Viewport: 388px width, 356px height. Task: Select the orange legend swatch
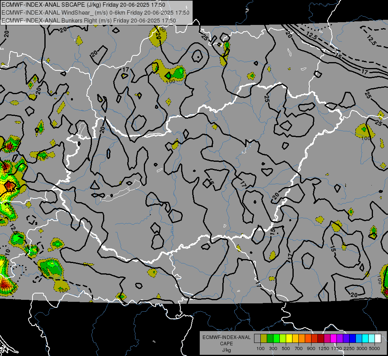[x=302, y=339]
